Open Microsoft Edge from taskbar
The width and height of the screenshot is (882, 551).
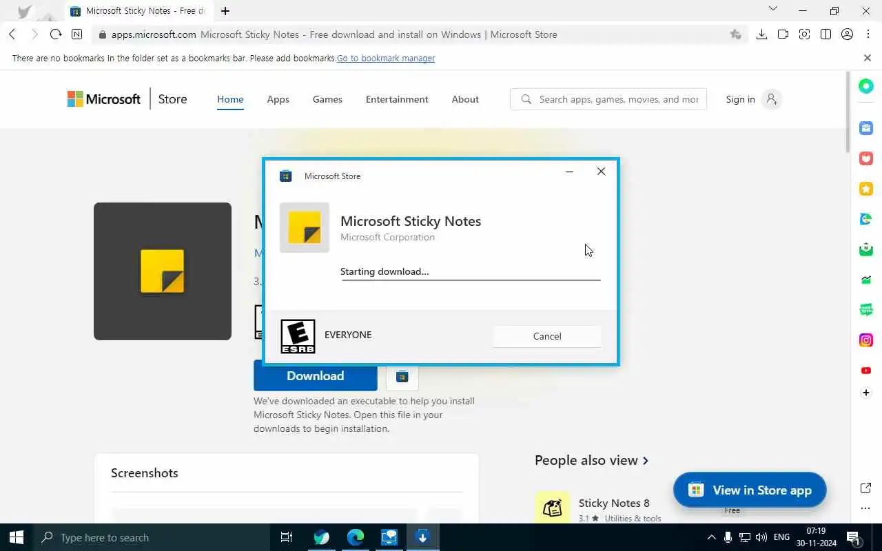coord(356,537)
